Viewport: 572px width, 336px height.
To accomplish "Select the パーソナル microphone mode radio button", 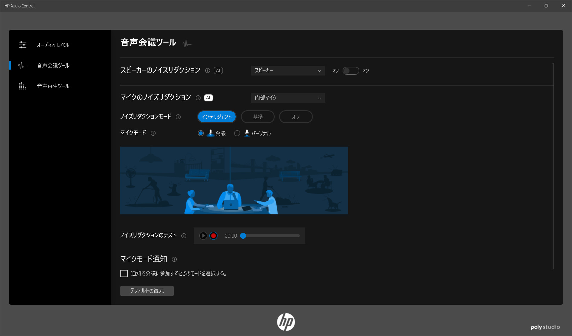I will click(237, 133).
